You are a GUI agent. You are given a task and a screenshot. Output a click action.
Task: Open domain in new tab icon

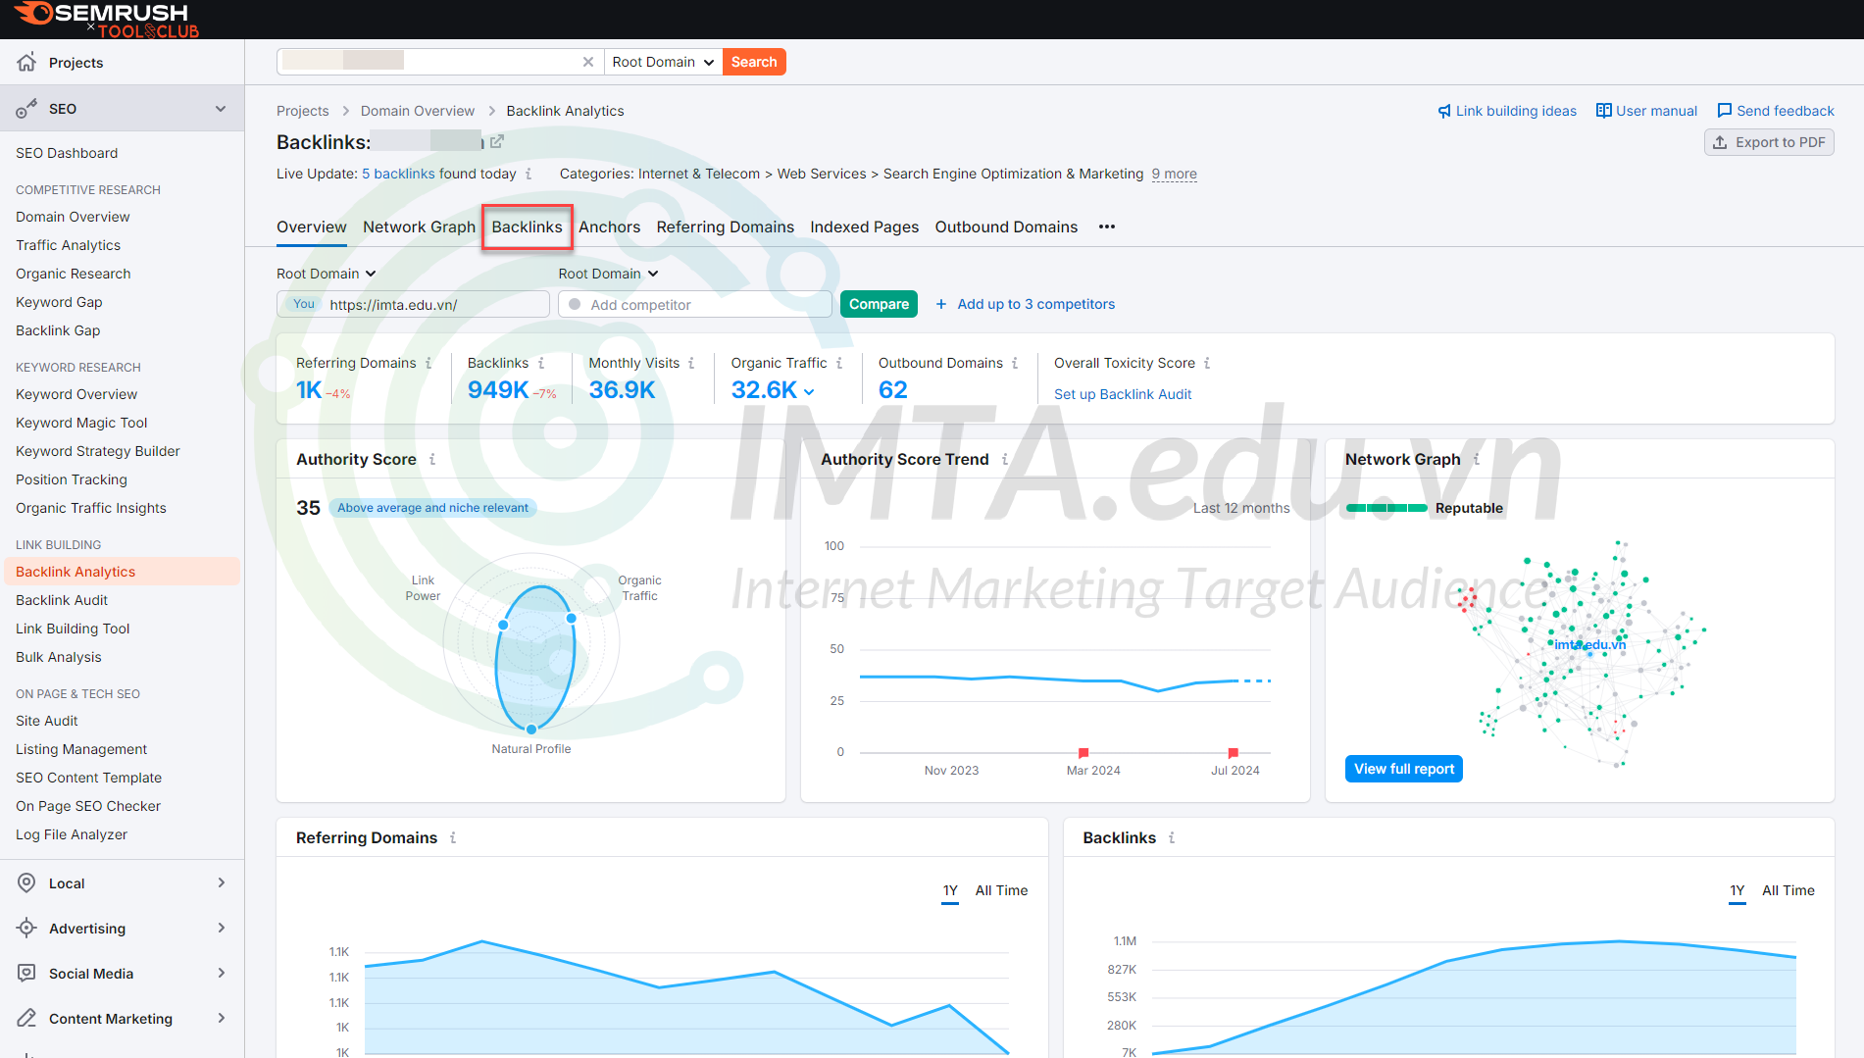pyautogui.click(x=497, y=141)
